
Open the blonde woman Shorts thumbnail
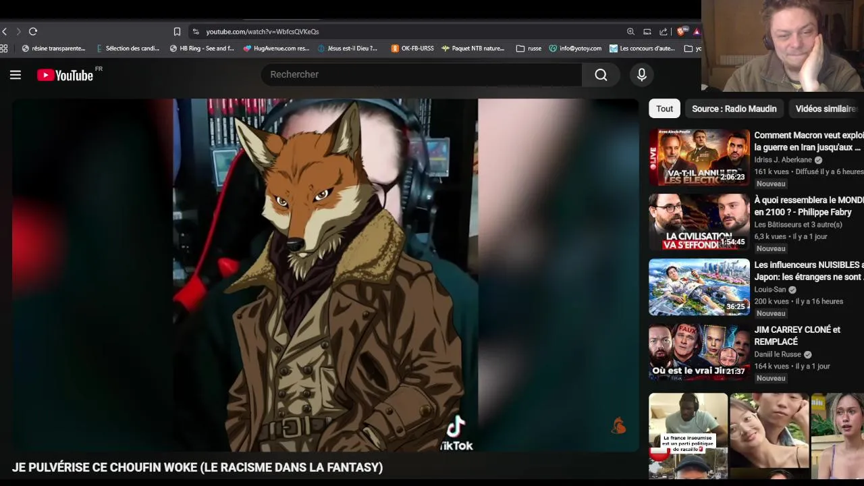838,435
